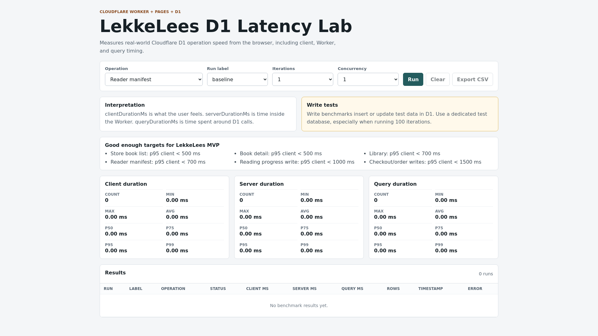Click the STATUS column header
This screenshot has width=598, height=336.
(218, 289)
